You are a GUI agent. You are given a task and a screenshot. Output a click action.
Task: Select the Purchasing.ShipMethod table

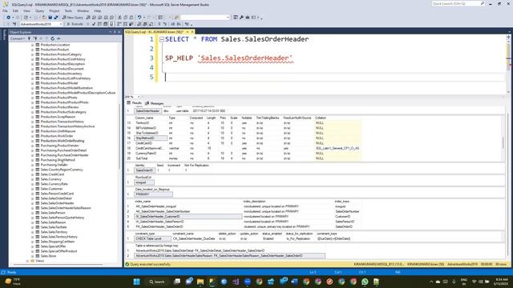pos(58,160)
